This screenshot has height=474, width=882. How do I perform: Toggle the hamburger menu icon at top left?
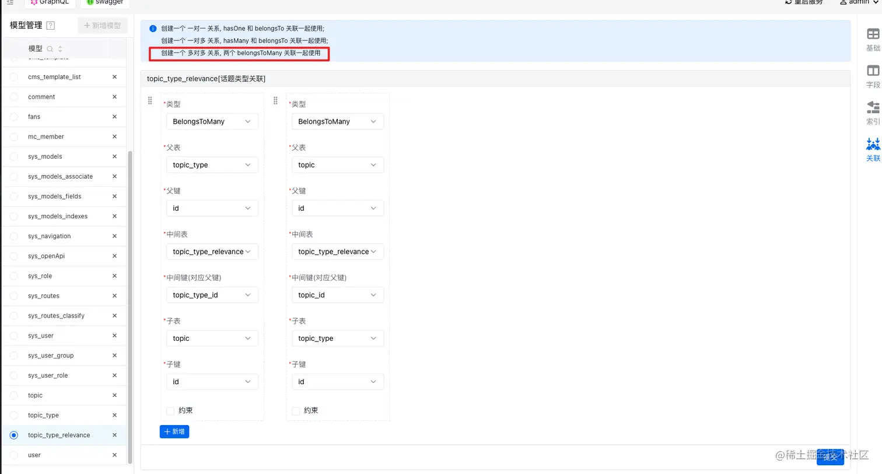(x=10, y=2)
